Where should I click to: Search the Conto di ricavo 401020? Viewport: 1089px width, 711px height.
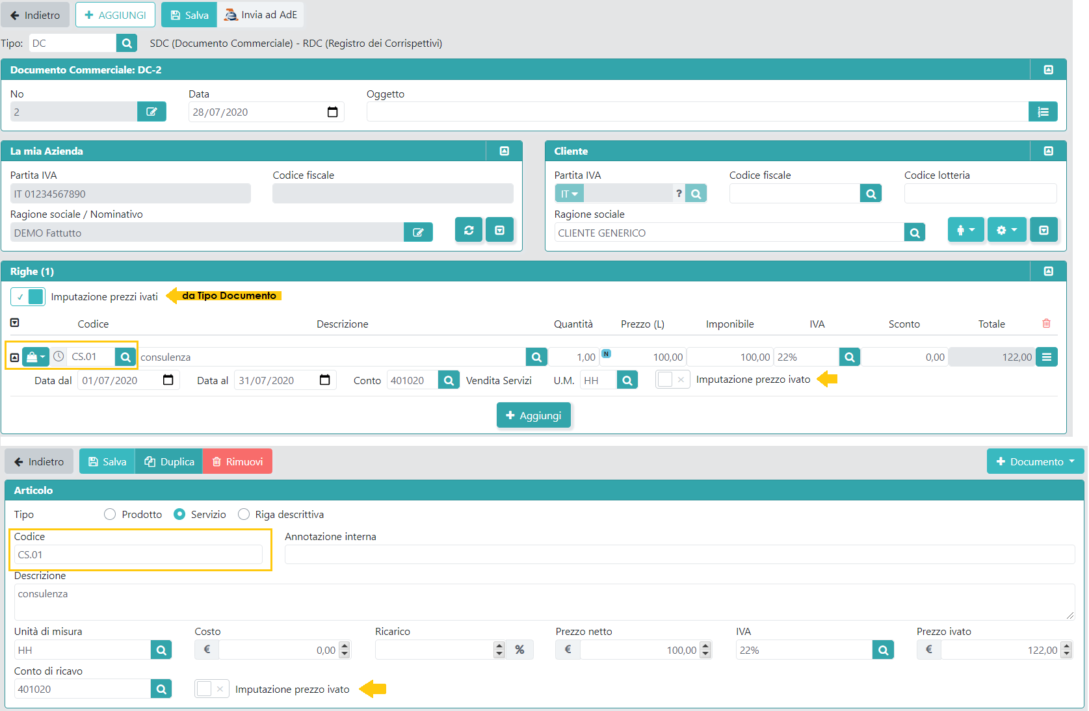pyautogui.click(x=161, y=689)
